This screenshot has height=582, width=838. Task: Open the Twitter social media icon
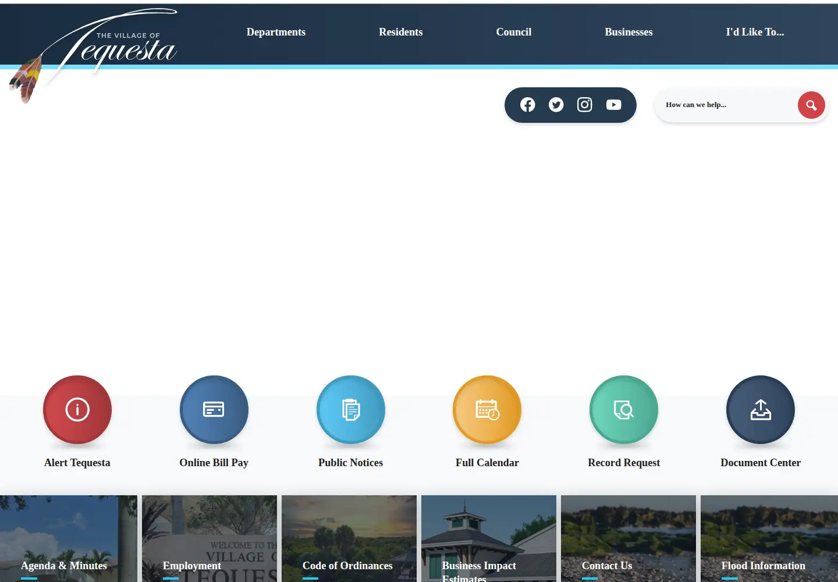[x=556, y=105]
